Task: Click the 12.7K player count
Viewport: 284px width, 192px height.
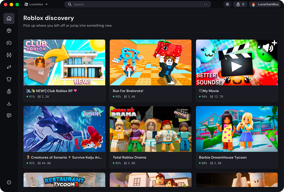Action: [217, 97]
